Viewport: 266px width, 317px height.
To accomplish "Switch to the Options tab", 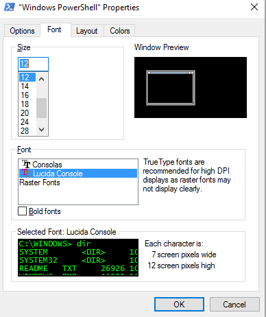I will coord(22,31).
